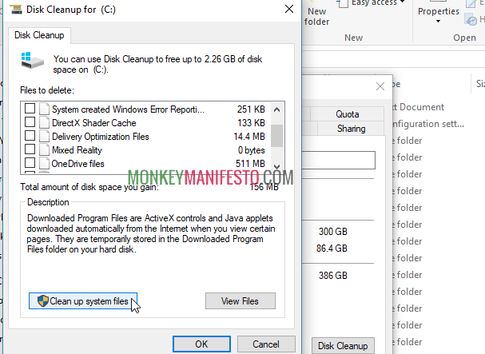Click the '86.4 GB' value in Properties window

[332, 249]
